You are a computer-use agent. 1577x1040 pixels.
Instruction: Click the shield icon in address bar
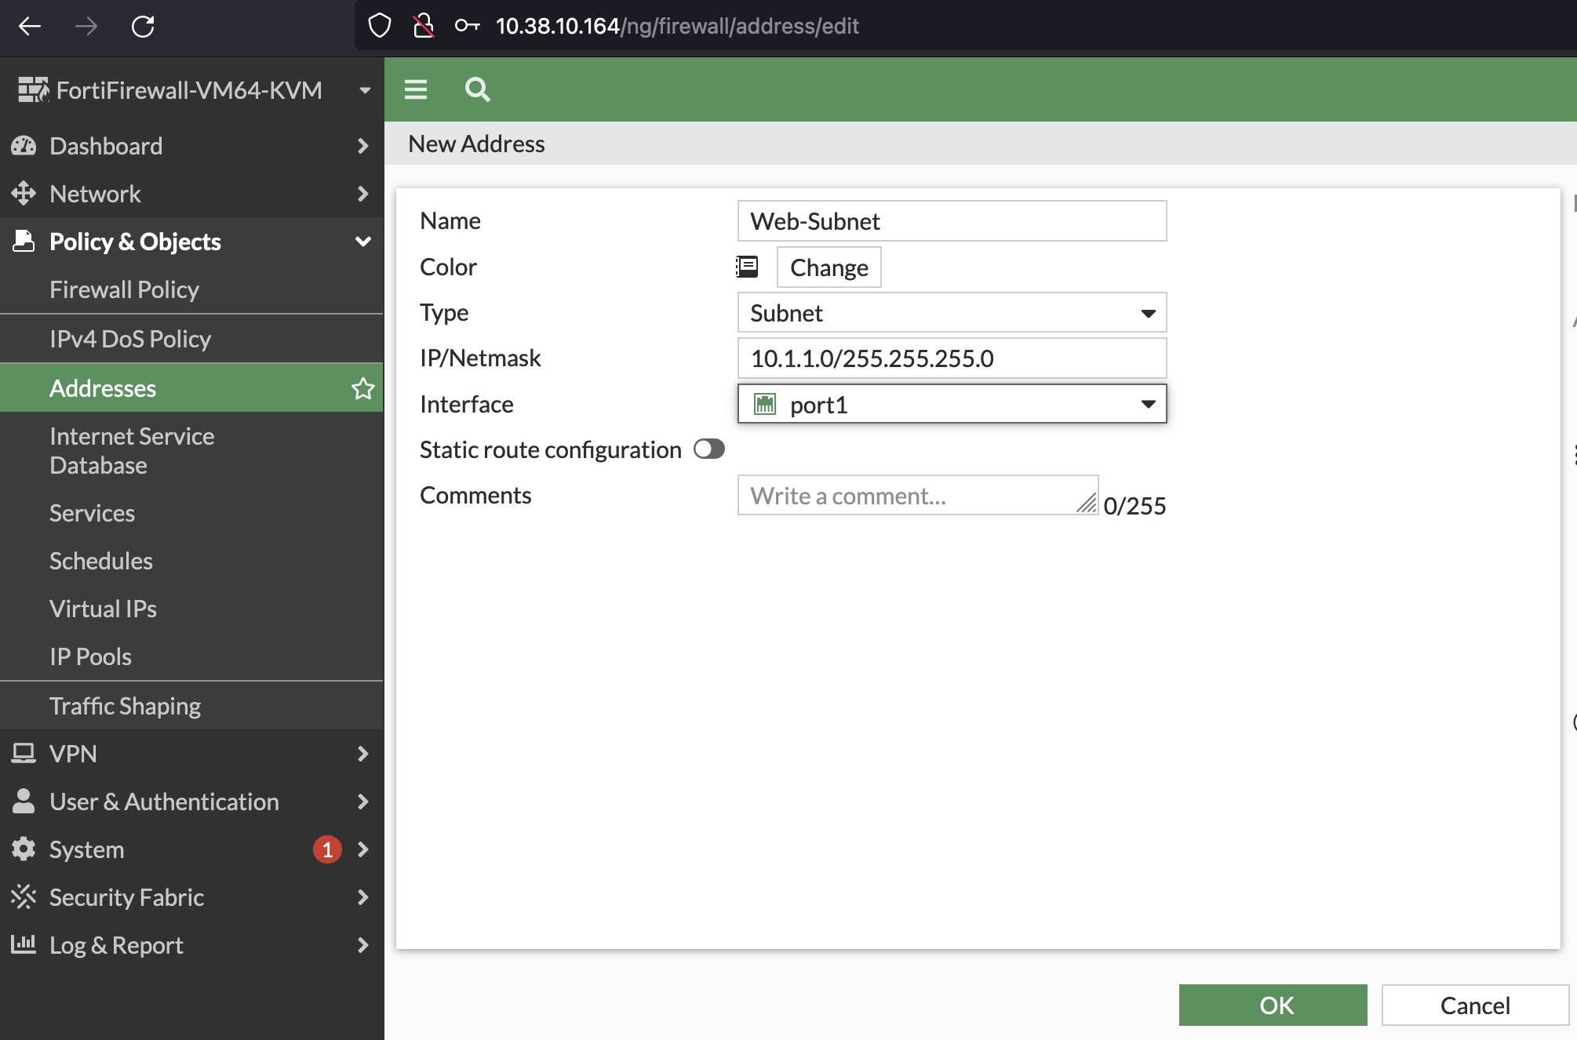point(380,26)
